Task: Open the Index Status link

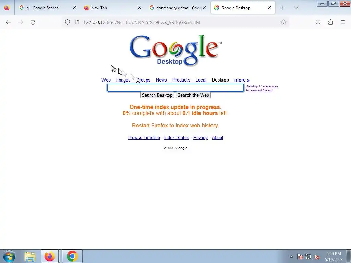Action: (x=177, y=138)
